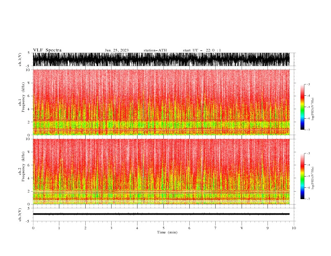Click time axis tick label "5"
The image size is (331, 256).
(x=163, y=228)
